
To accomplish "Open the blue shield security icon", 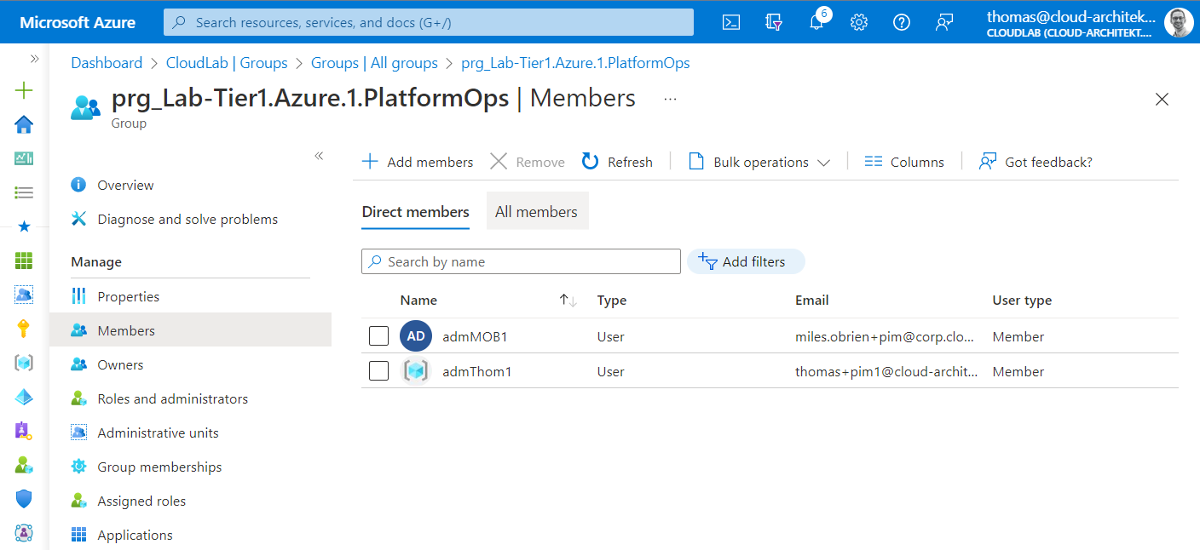I will point(24,499).
